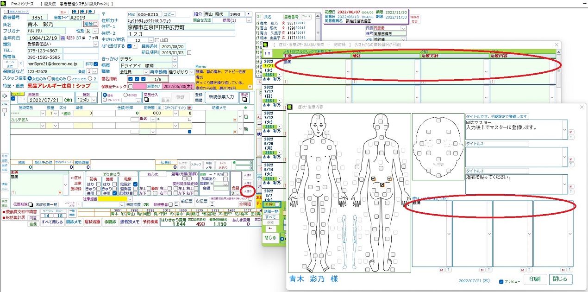This screenshot has height=292, width=588.
Task: Click the sort arrows icon in the memo list window
Action: tap(268, 53)
